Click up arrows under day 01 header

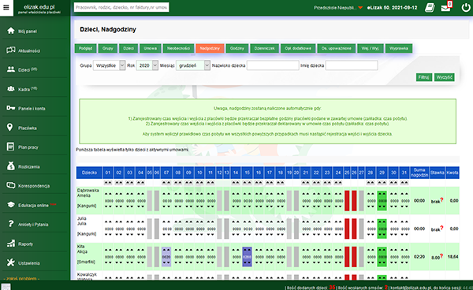(108, 183)
